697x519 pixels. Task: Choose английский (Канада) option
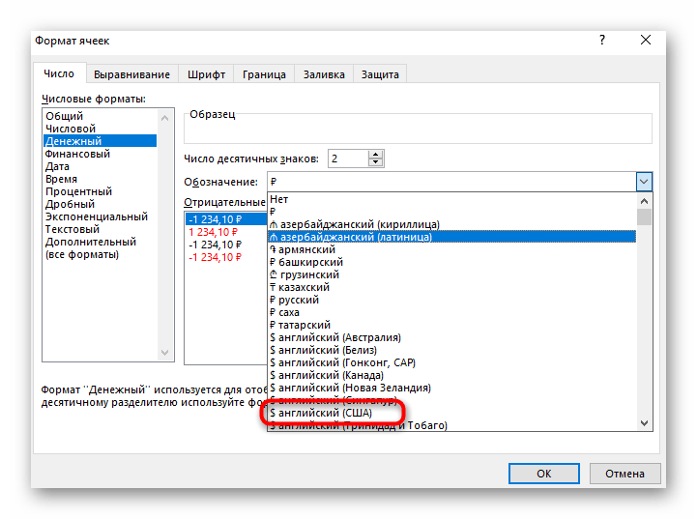click(x=451, y=375)
